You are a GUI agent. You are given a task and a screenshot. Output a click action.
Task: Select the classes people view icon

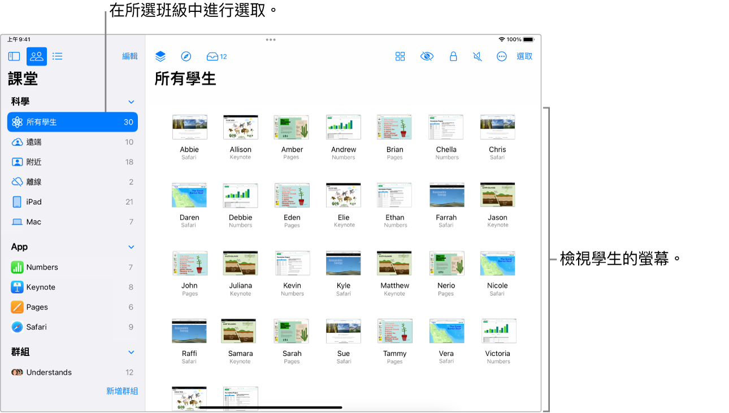[x=37, y=56]
